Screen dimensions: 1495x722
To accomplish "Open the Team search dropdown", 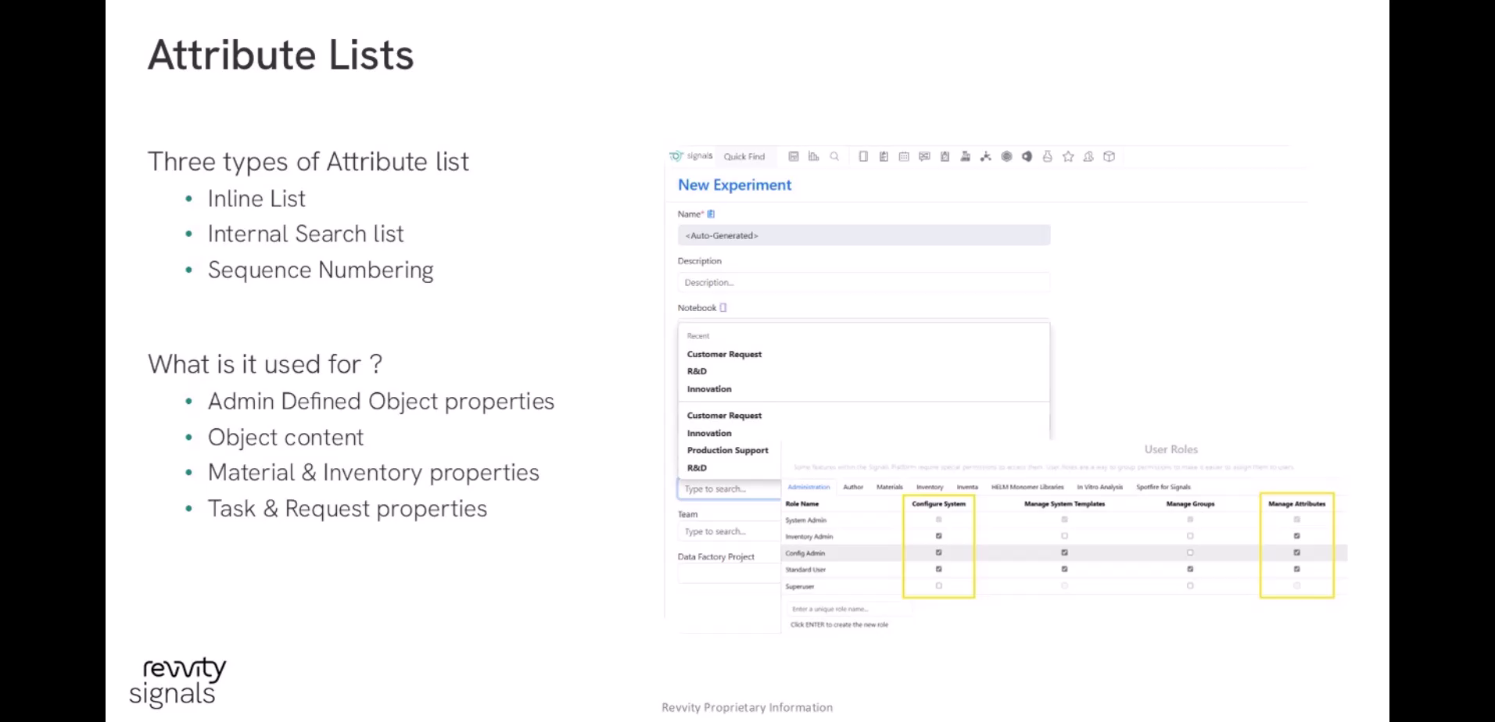I will pyautogui.click(x=729, y=531).
